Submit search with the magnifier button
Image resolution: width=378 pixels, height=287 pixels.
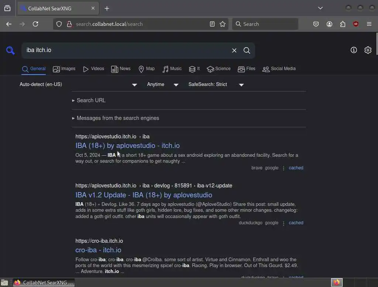pyautogui.click(x=247, y=51)
